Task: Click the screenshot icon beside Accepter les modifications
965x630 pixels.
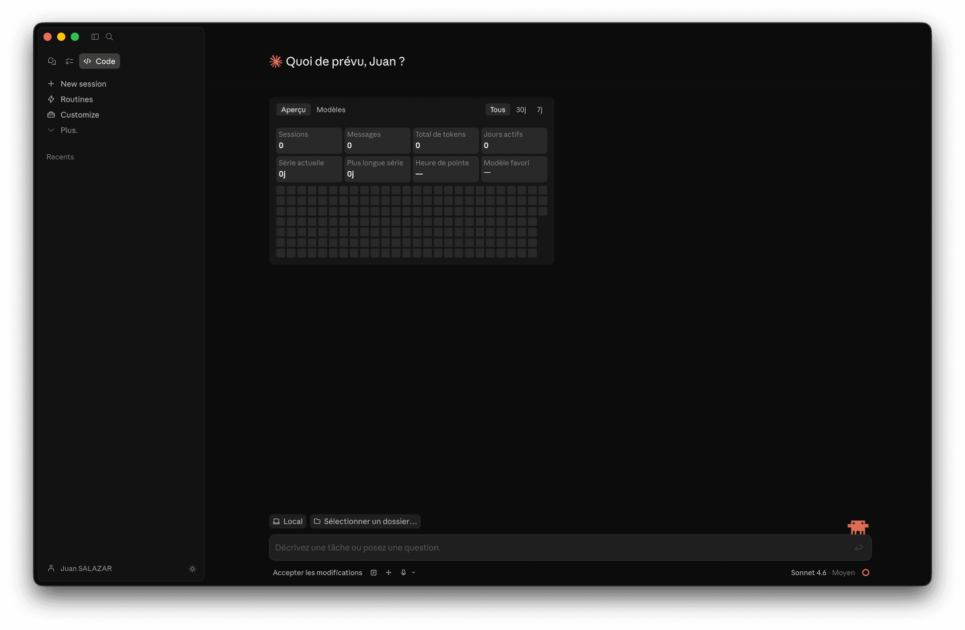Action: pyautogui.click(x=373, y=572)
